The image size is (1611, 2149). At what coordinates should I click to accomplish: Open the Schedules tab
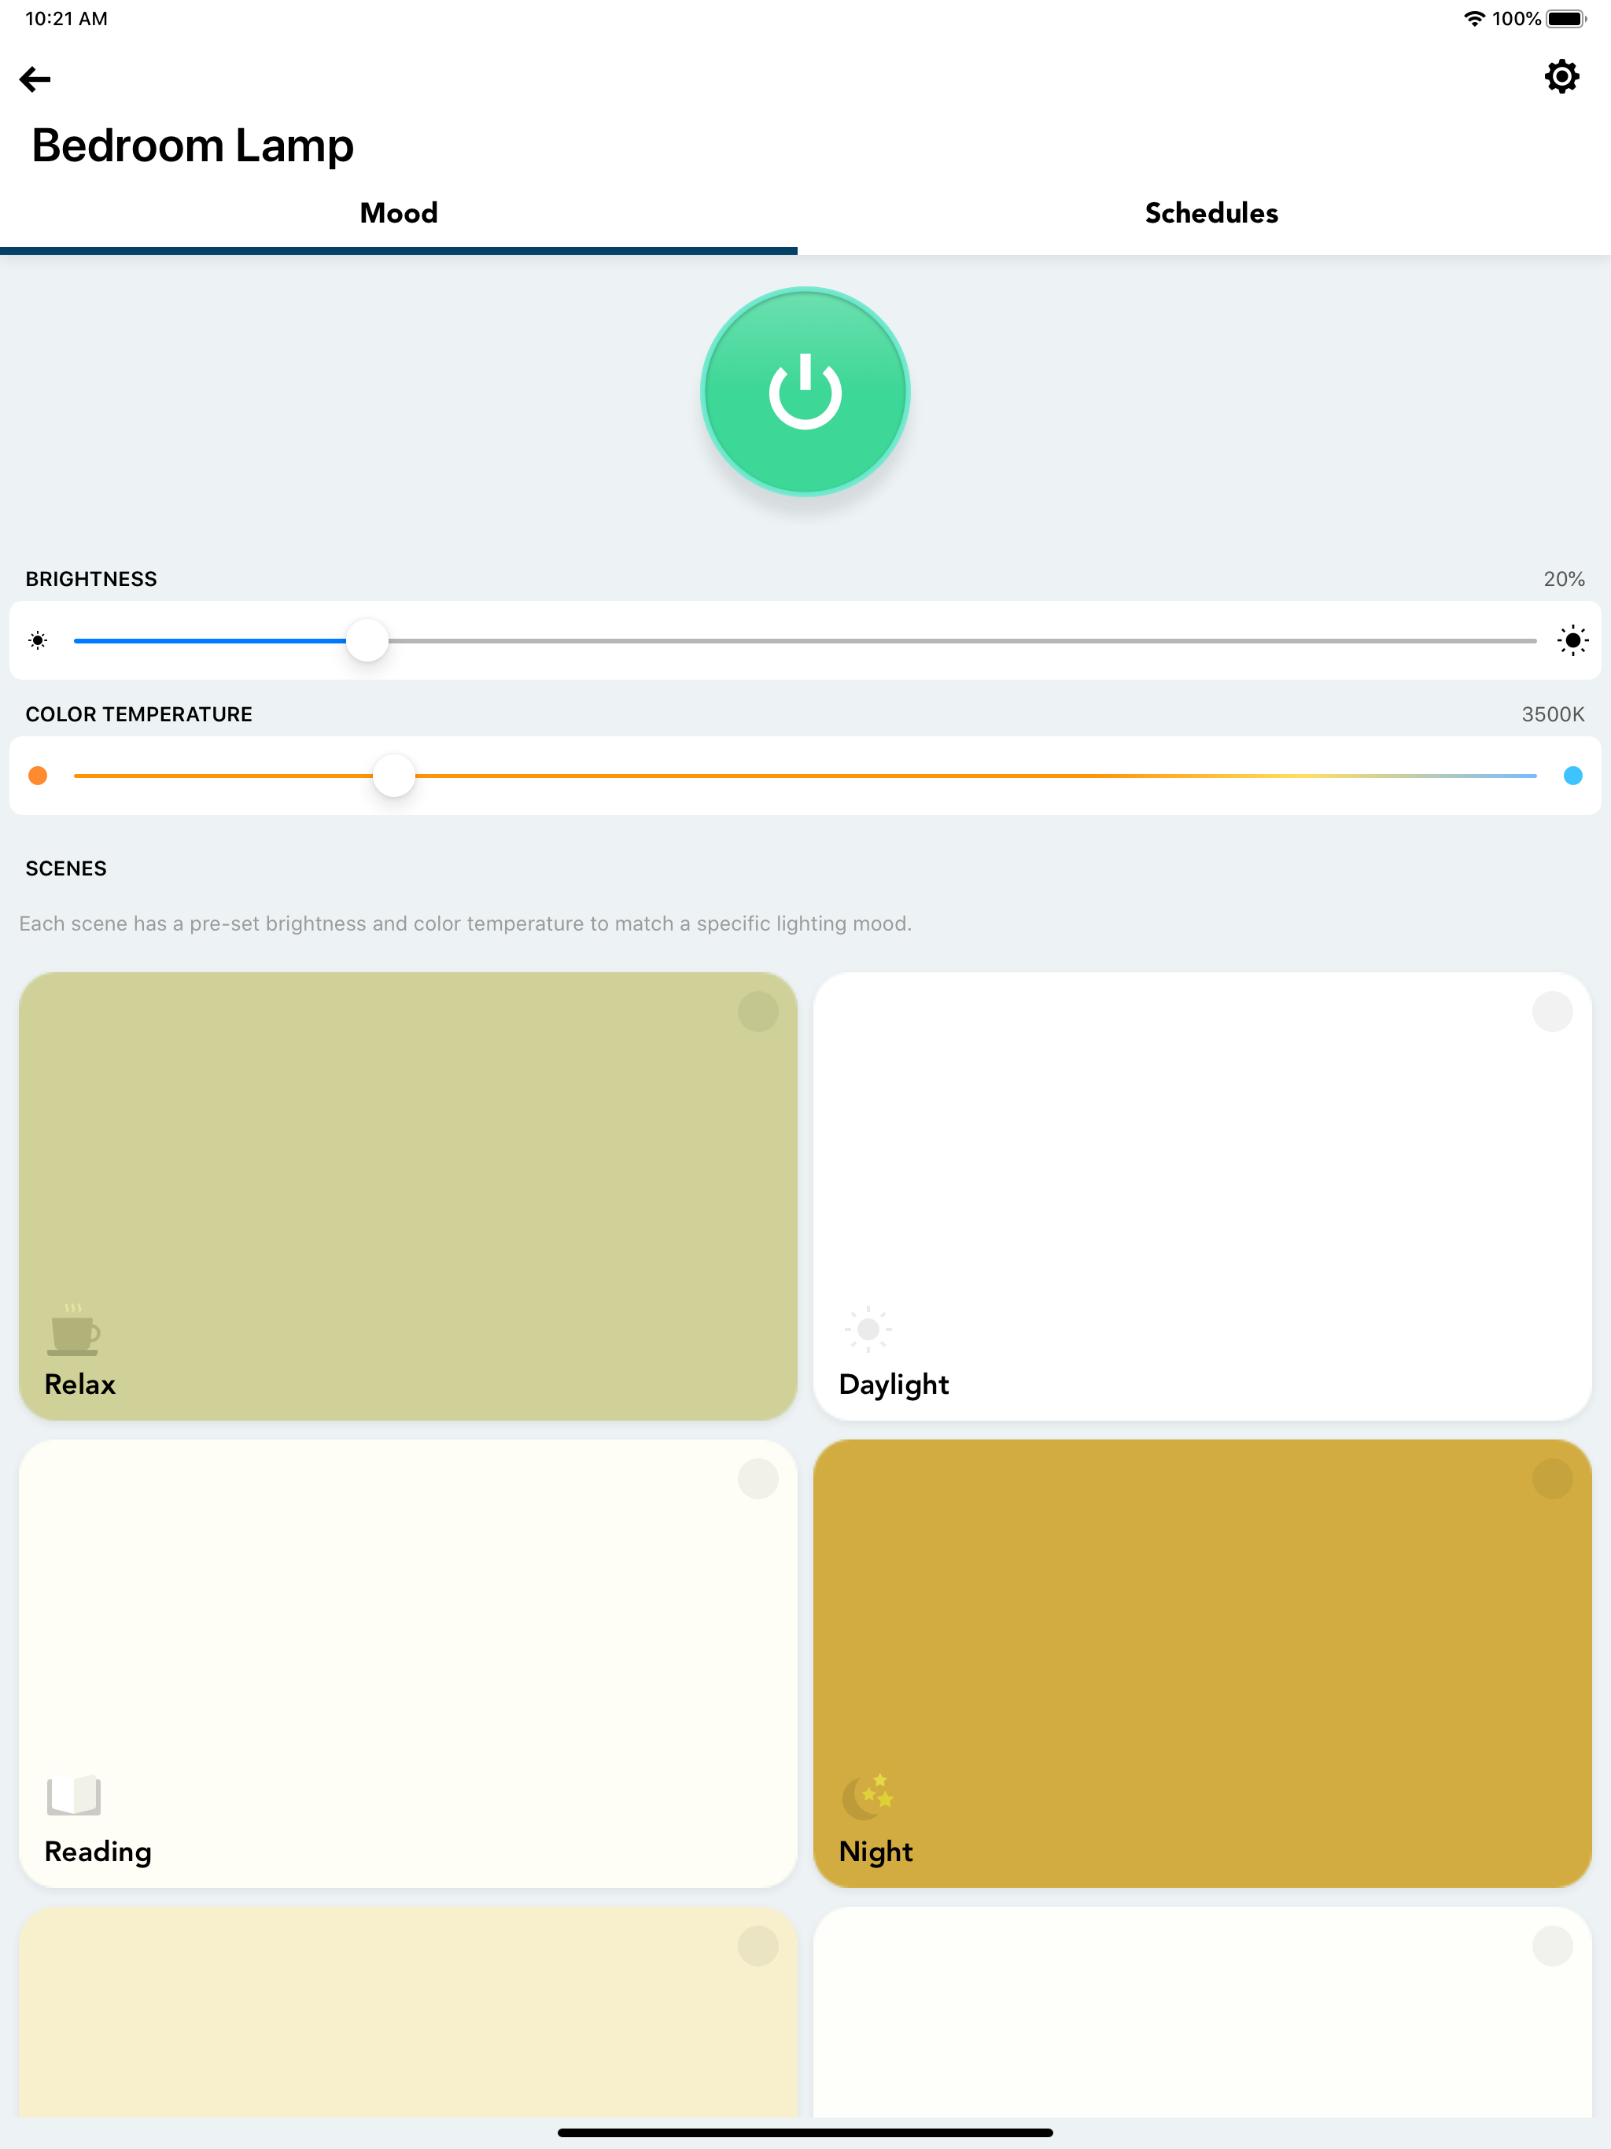coord(1211,212)
